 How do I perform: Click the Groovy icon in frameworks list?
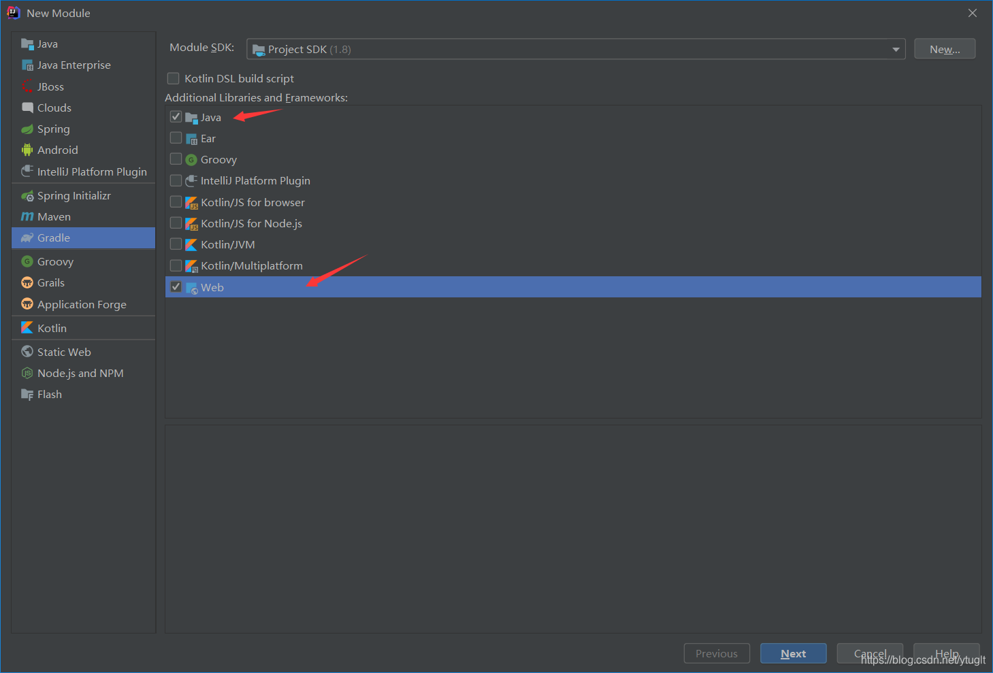click(x=191, y=160)
